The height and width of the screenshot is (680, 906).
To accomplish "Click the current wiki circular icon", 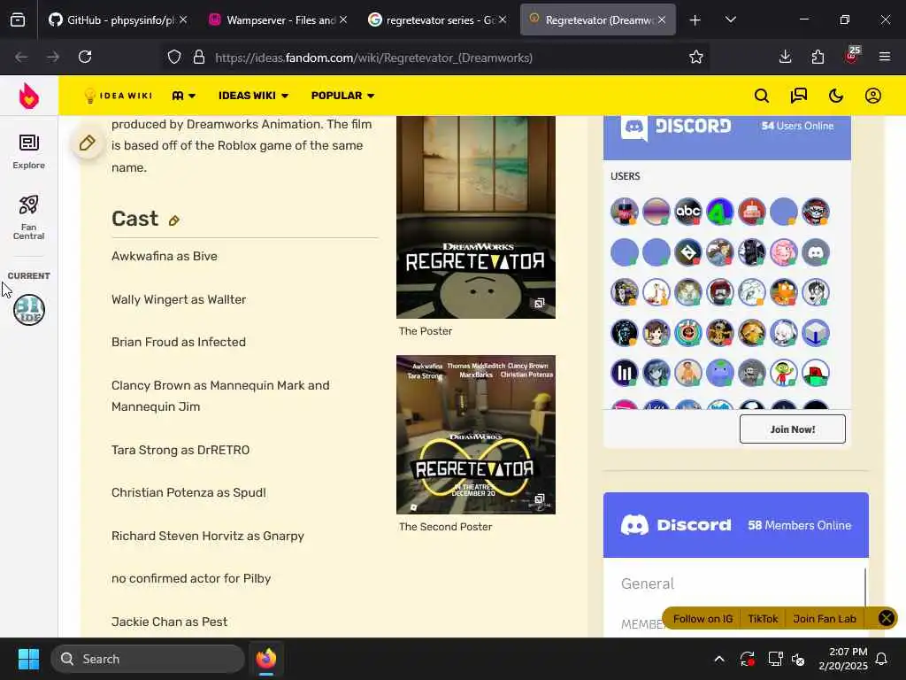I will tap(29, 310).
